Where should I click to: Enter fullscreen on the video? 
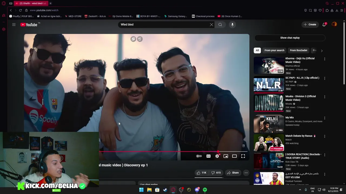[x=243, y=156]
